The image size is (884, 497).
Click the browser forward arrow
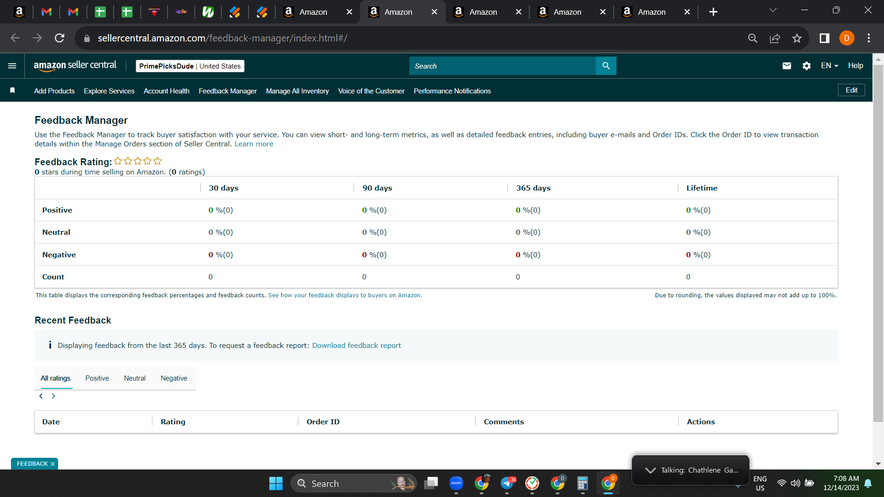[37, 38]
